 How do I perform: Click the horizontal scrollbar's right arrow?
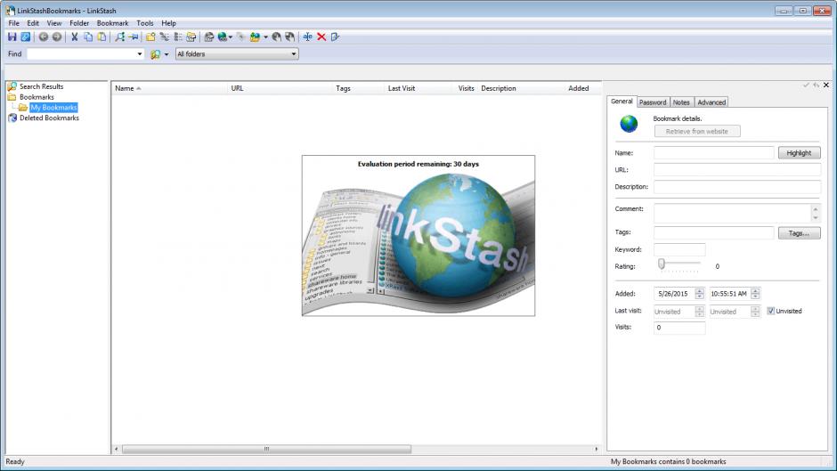(597, 449)
